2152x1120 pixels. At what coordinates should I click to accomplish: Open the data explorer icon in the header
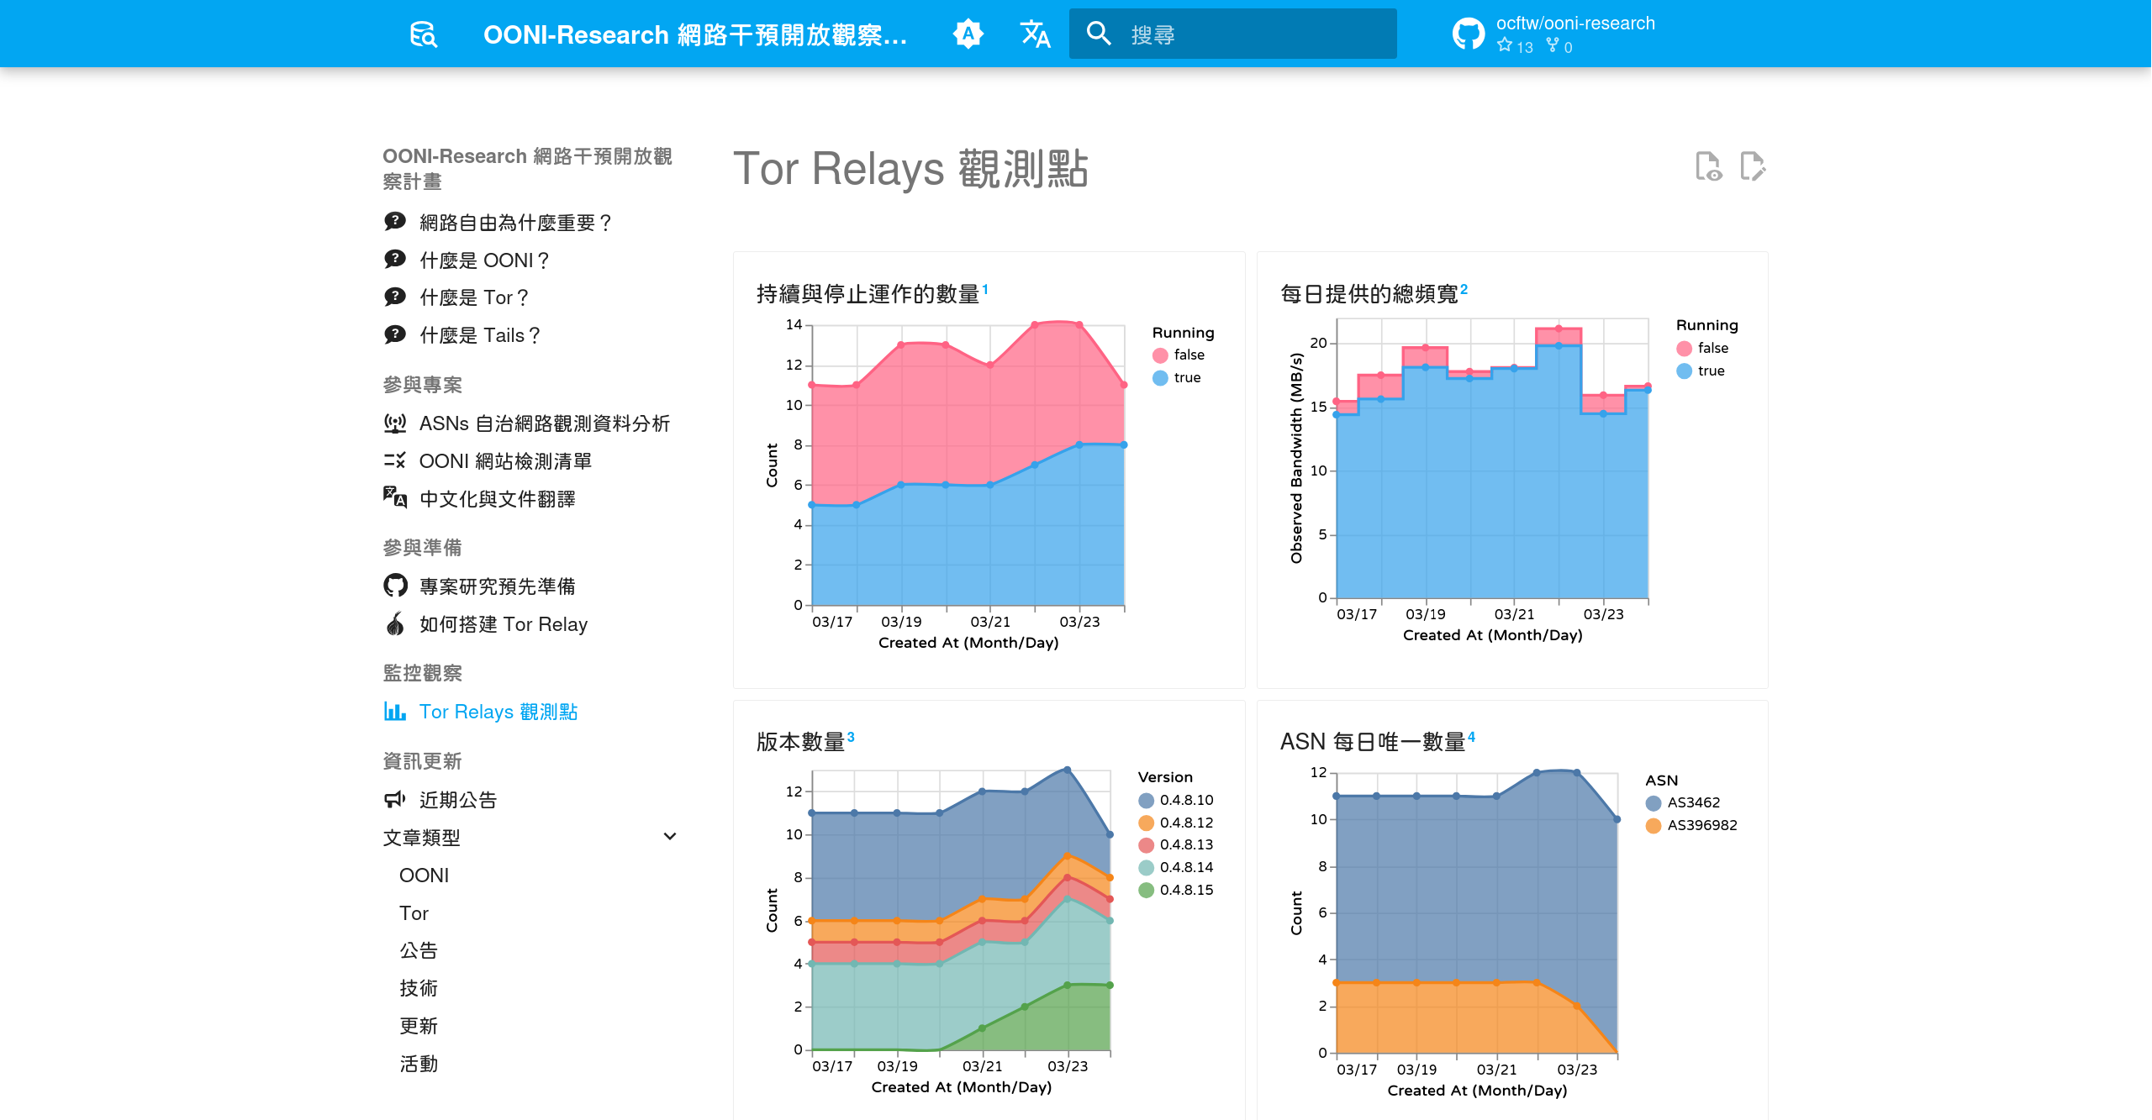coord(424,35)
